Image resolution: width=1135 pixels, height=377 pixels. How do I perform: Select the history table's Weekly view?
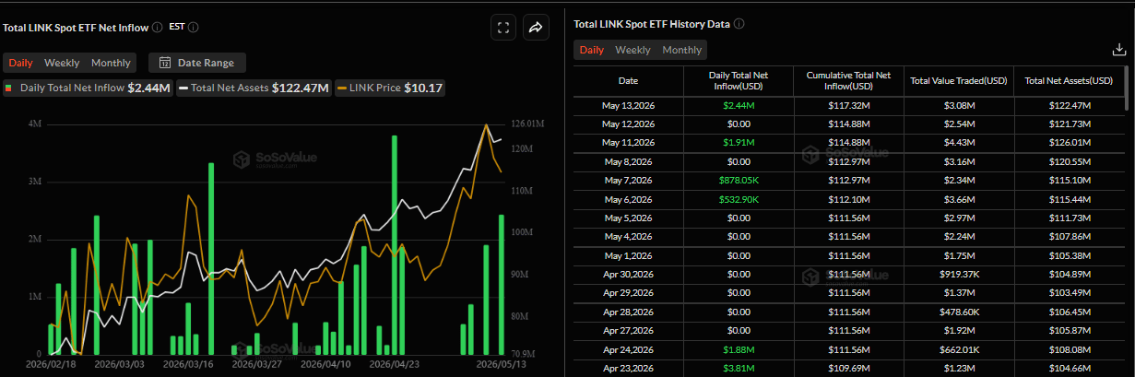coord(633,50)
